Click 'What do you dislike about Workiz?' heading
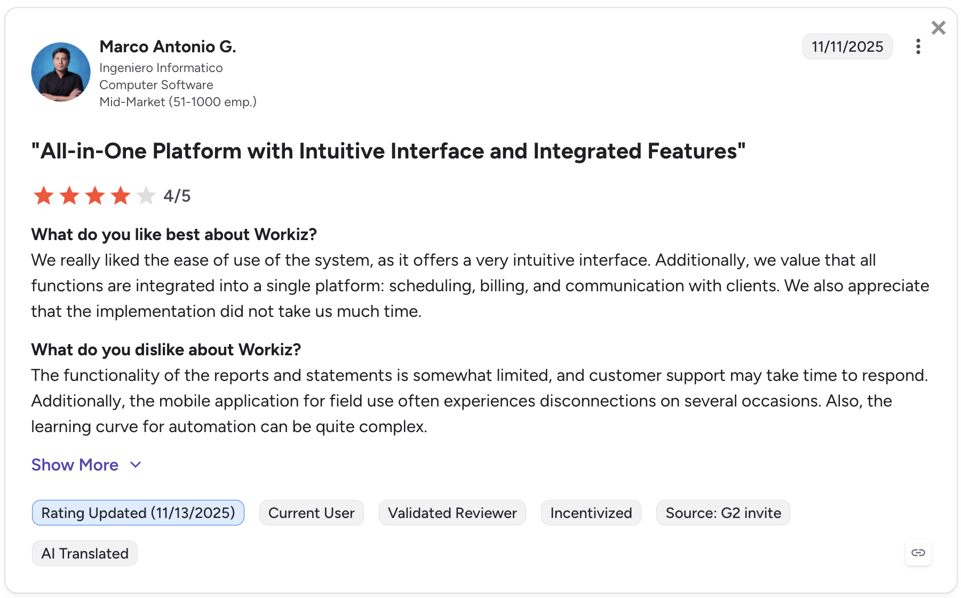Viewport: 961px width, 598px height. (x=166, y=349)
